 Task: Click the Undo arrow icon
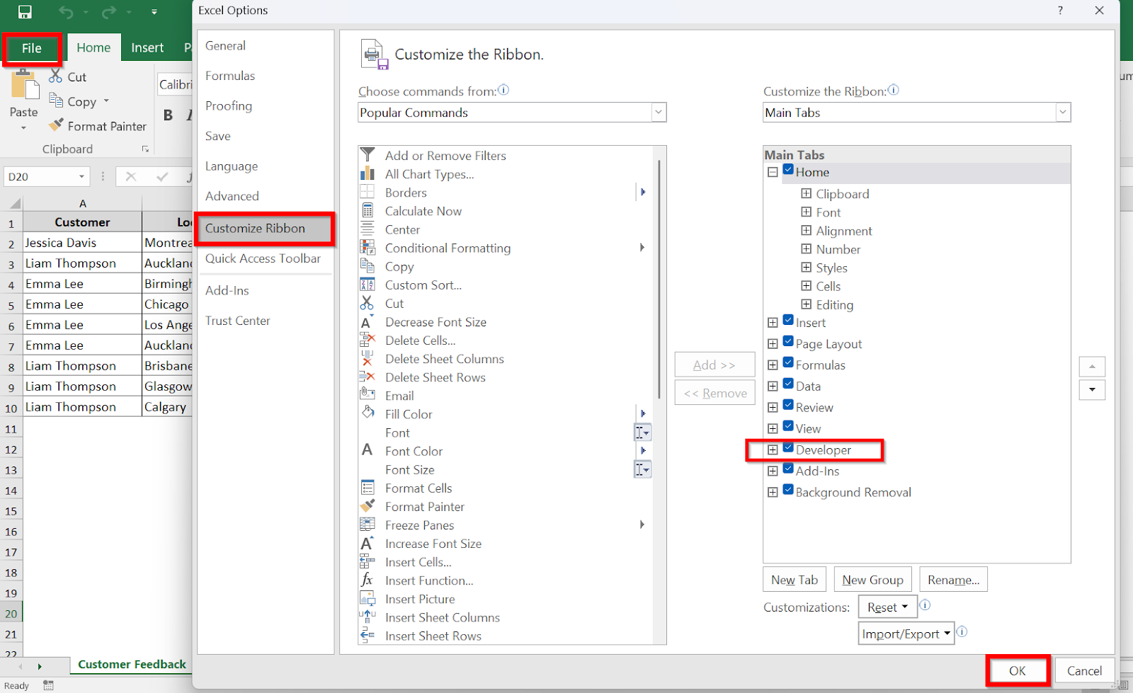tap(66, 12)
